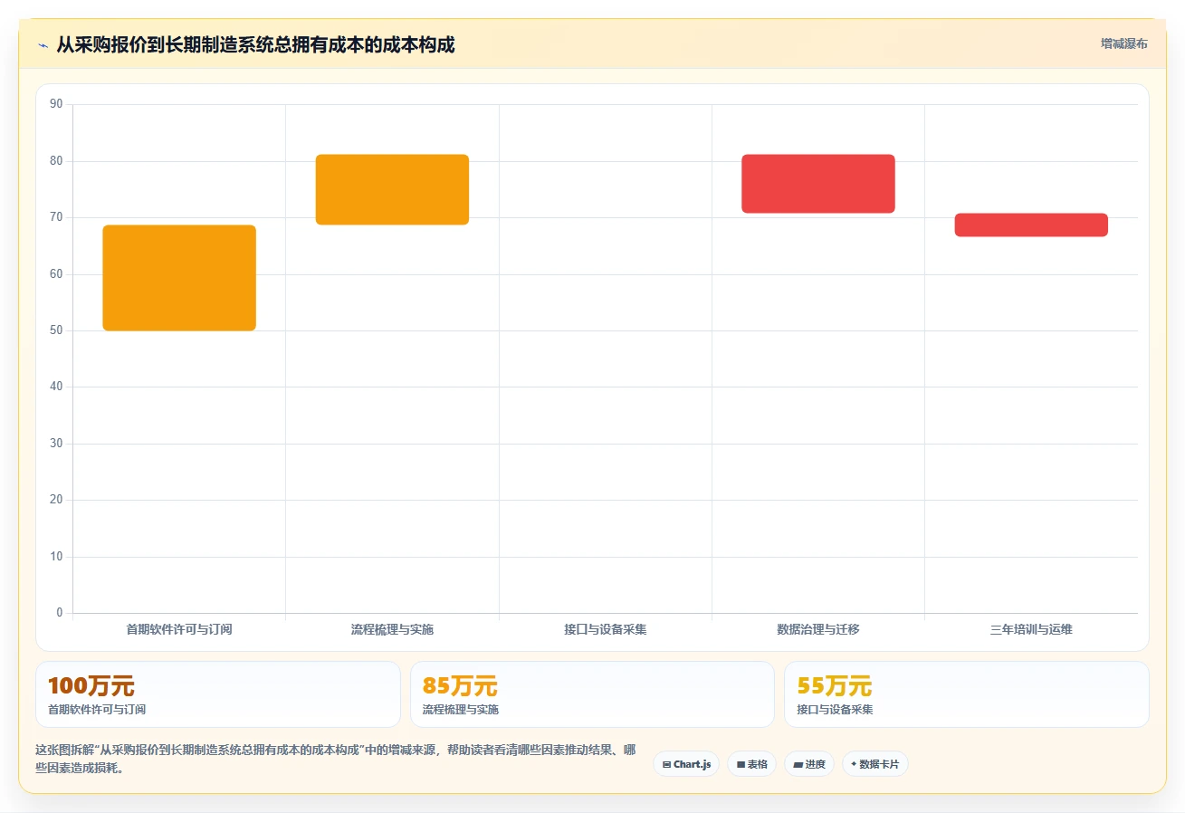This screenshot has height=813, width=1185.
Task: Select the 数据卡片 tag chip
Action: click(874, 764)
